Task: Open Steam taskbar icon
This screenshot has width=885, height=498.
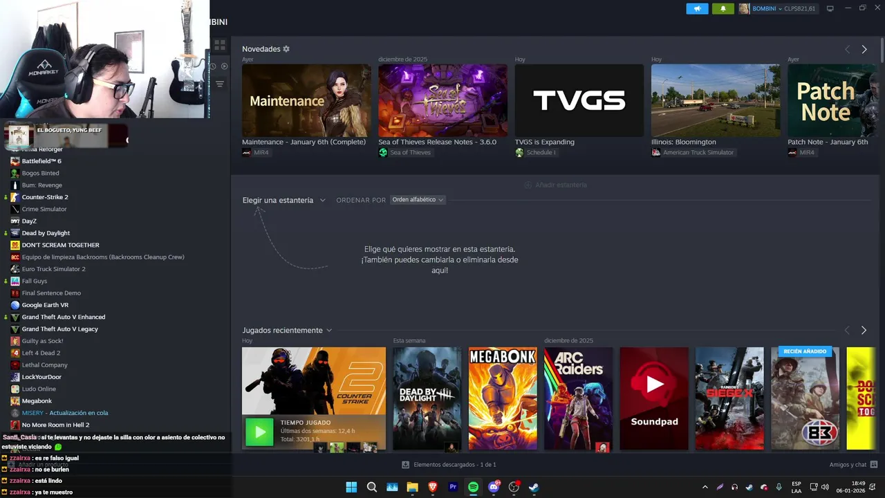Action: tap(534, 487)
